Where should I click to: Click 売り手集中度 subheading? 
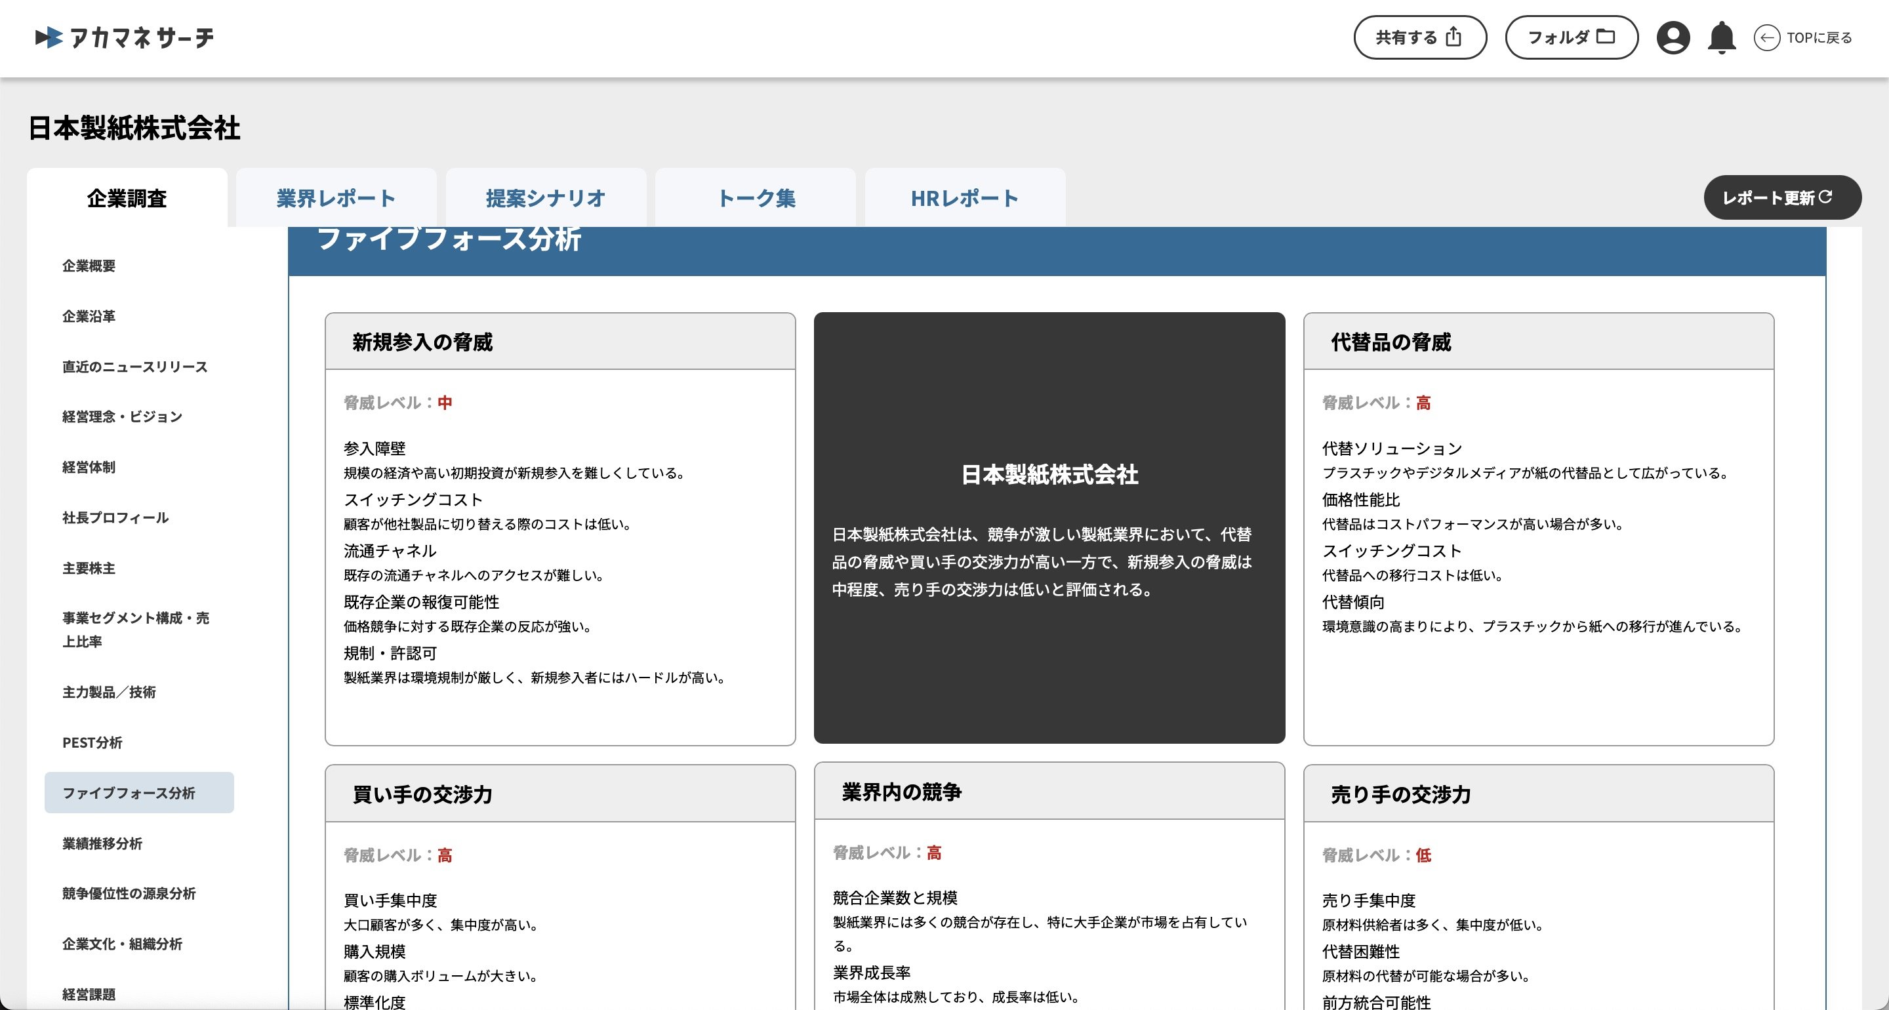pyautogui.click(x=1369, y=900)
